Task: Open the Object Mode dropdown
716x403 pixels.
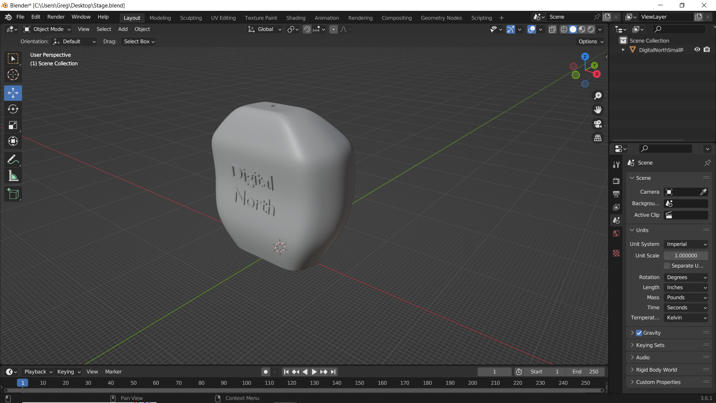Action: point(47,29)
